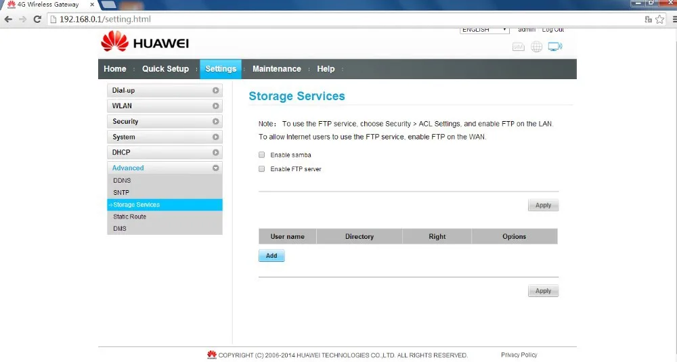This screenshot has width=677, height=362.
Task: Enable samba checkbox
Action: point(262,155)
